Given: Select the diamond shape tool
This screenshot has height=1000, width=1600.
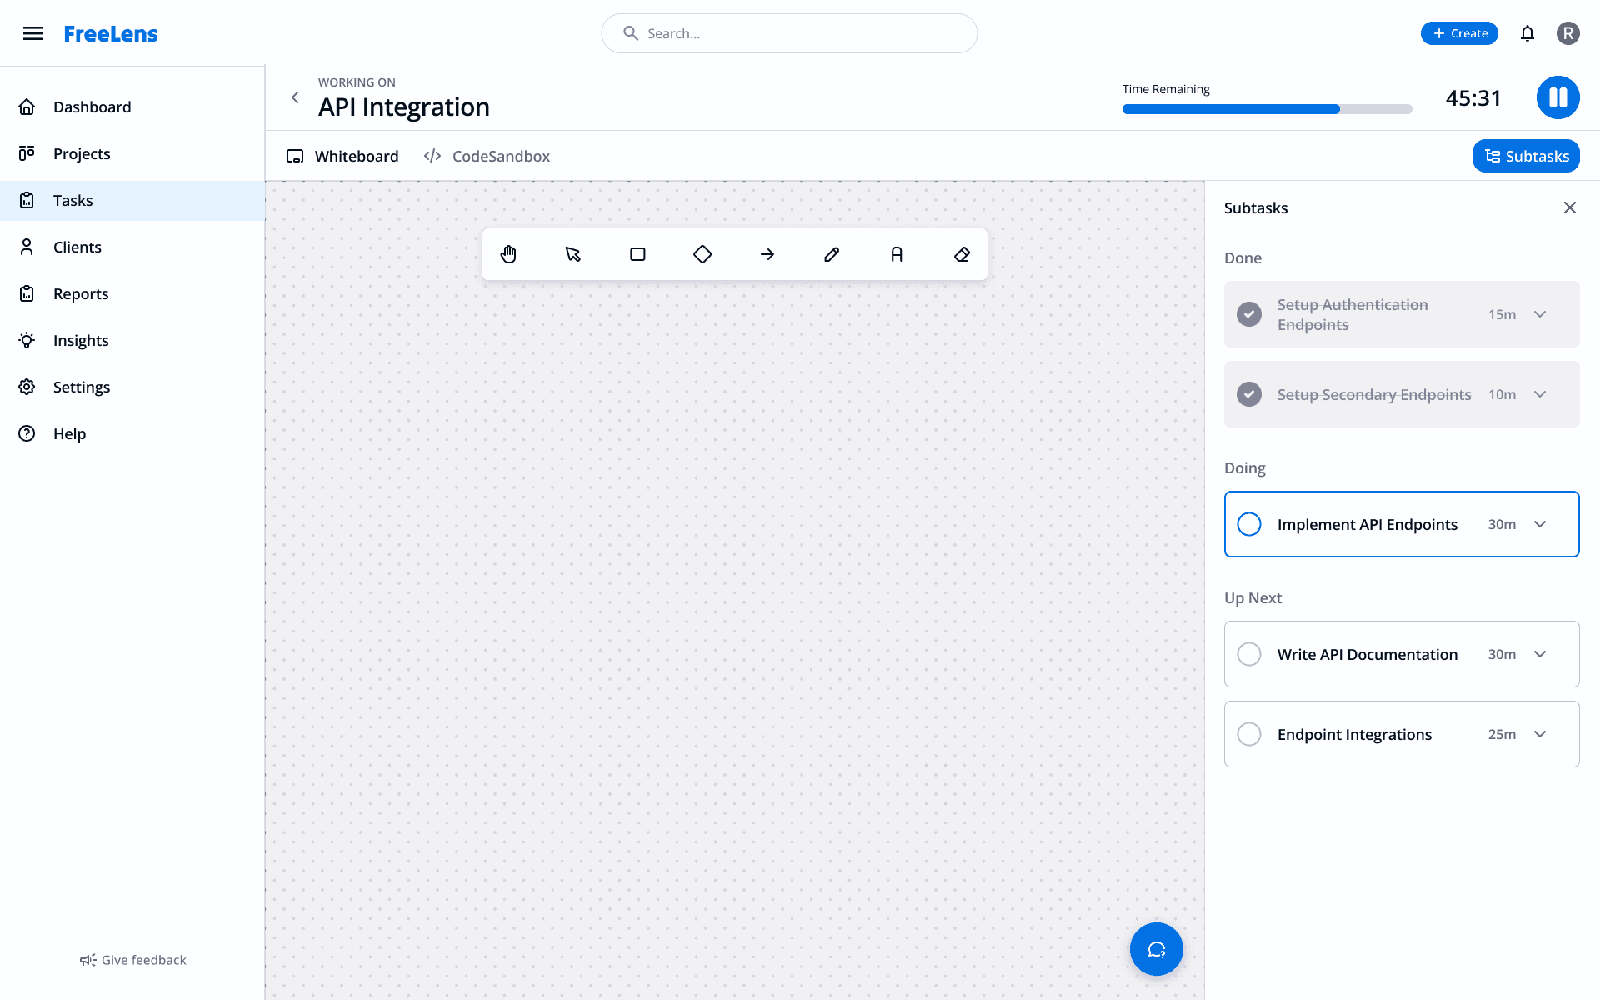Looking at the screenshot, I should (702, 254).
